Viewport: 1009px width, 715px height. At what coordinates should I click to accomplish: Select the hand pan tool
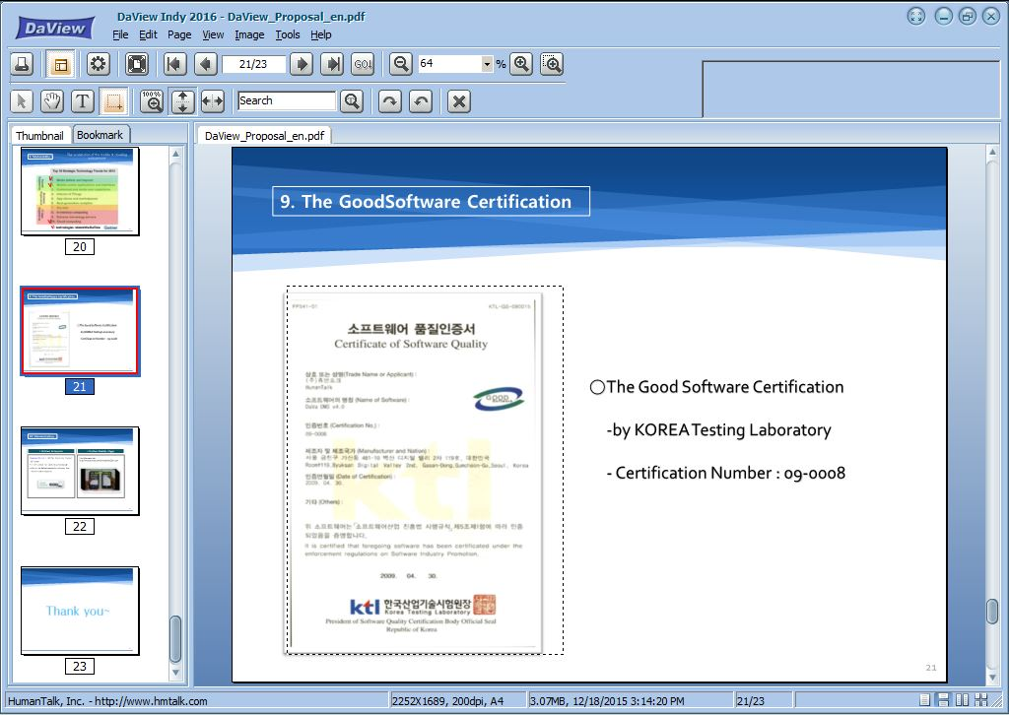click(52, 101)
